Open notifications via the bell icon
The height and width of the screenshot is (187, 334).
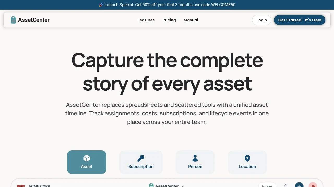pos(286,186)
